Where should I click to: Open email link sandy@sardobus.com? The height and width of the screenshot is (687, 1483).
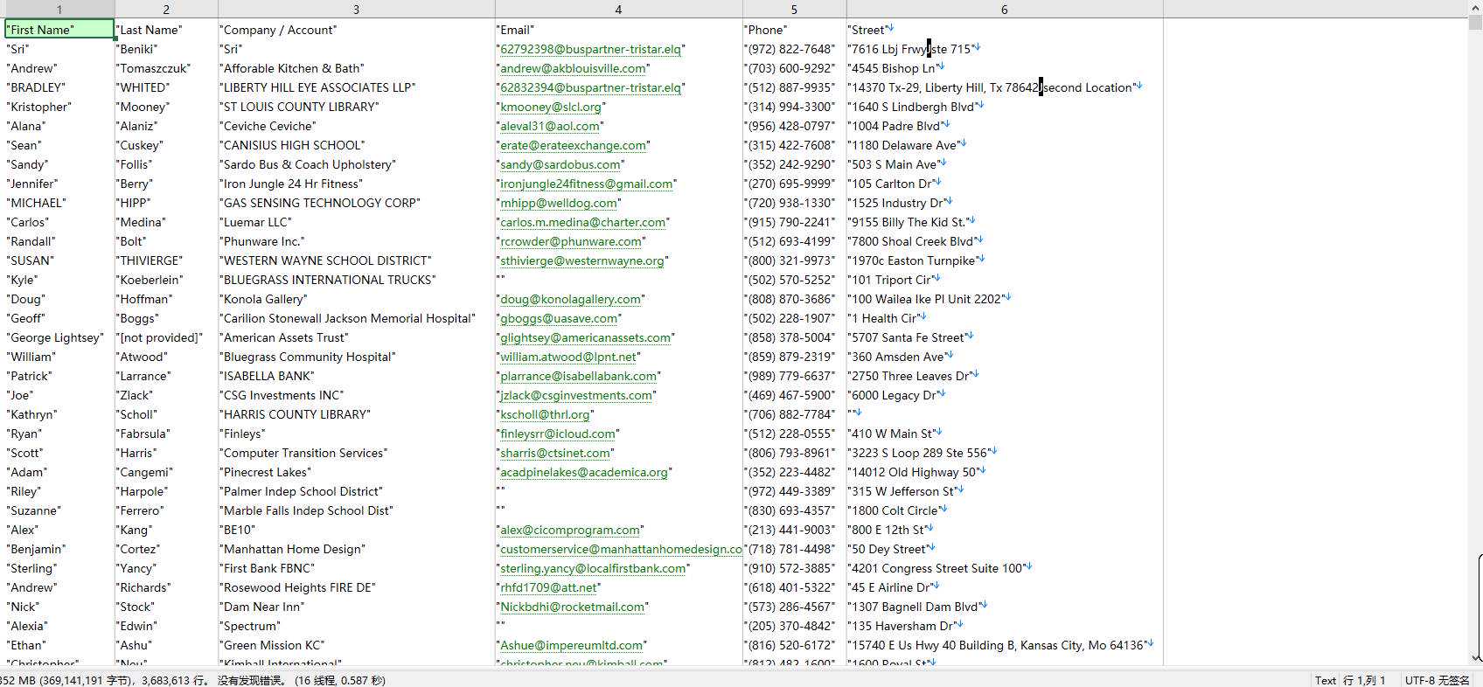560,164
